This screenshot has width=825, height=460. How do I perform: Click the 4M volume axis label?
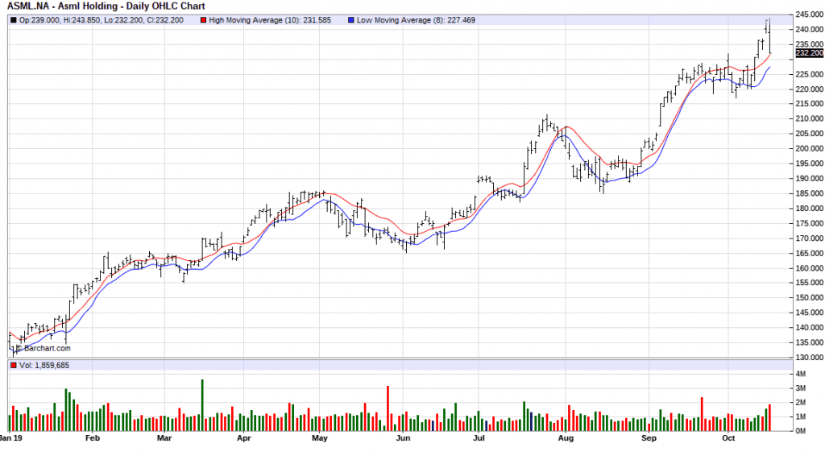click(x=802, y=375)
